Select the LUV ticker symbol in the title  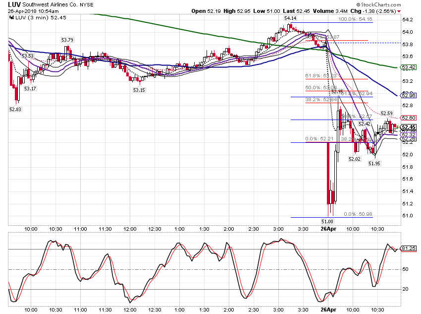coord(14,4)
